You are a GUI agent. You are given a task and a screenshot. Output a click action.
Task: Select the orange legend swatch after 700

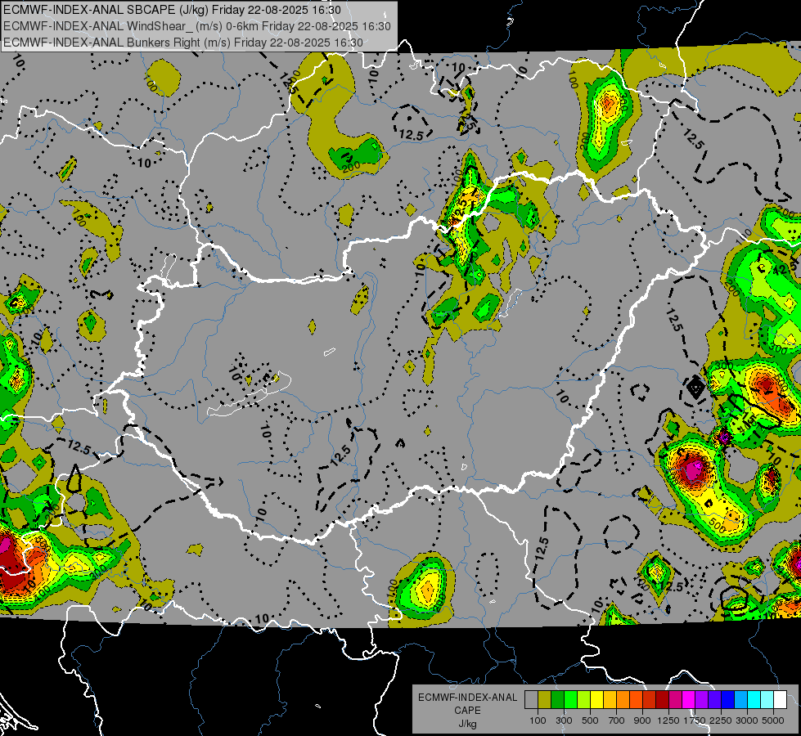pos(623,700)
